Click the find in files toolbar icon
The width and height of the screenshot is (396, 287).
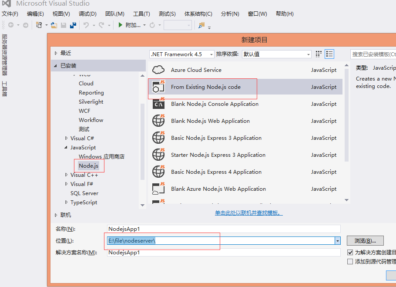tap(201, 25)
